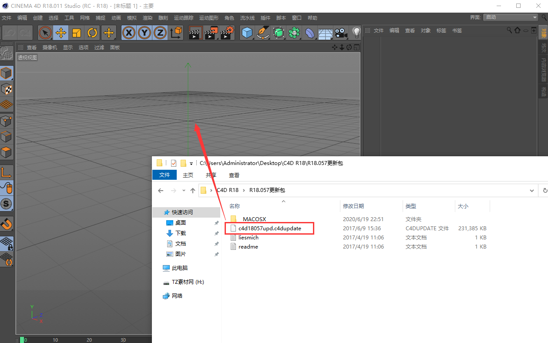Open viewport 摄像机 menu
Image resolution: width=548 pixels, height=343 pixels.
[50, 47]
